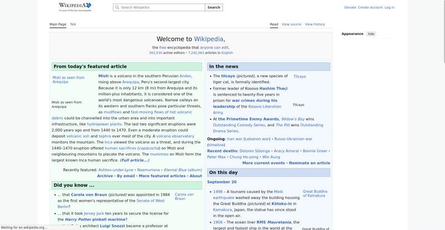Open the 7,242,063 articles link
The image size is (445, 230).
pyautogui.click(x=196, y=53)
